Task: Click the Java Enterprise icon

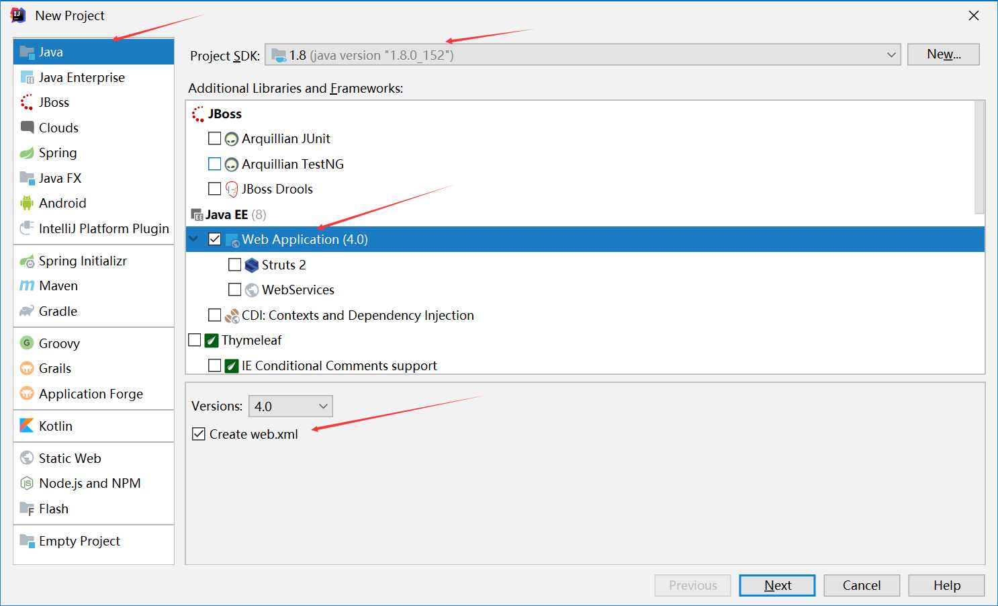Action: click(x=27, y=77)
